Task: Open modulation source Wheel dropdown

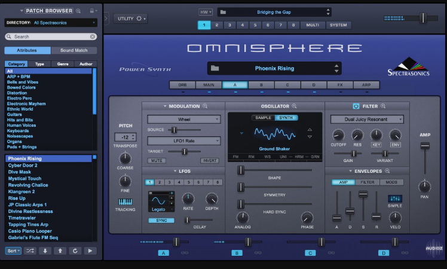Action: 184,119
